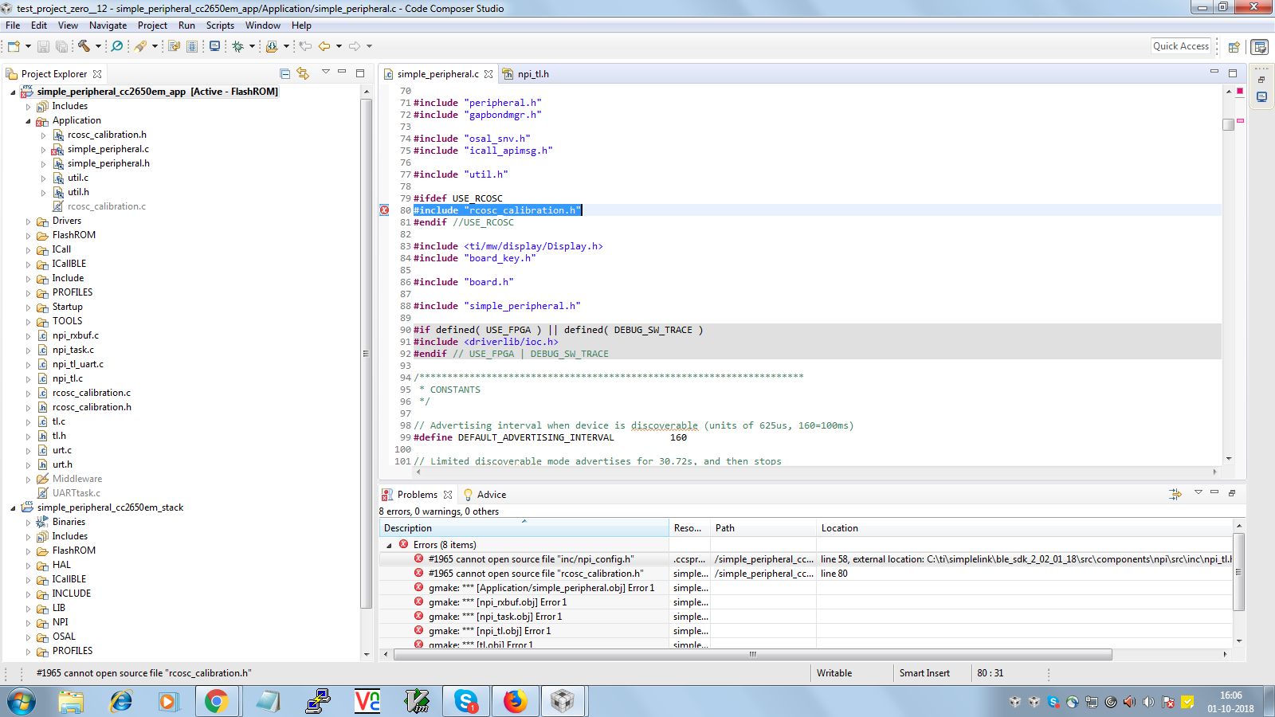Toggle the CCS Edit perspective button
Image resolution: width=1275 pixels, height=717 pixels.
pyautogui.click(x=1260, y=46)
